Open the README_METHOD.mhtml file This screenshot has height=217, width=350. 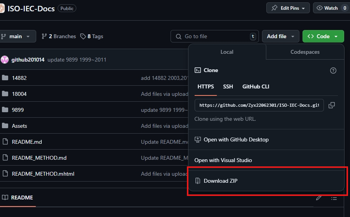pyautogui.click(x=43, y=174)
